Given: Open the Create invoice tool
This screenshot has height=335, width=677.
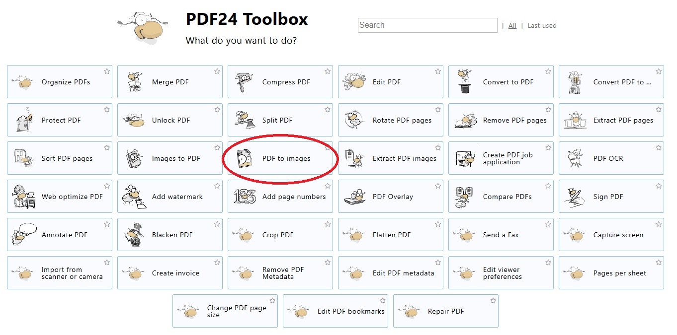Looking at the screenshot, I should (175, 273).
